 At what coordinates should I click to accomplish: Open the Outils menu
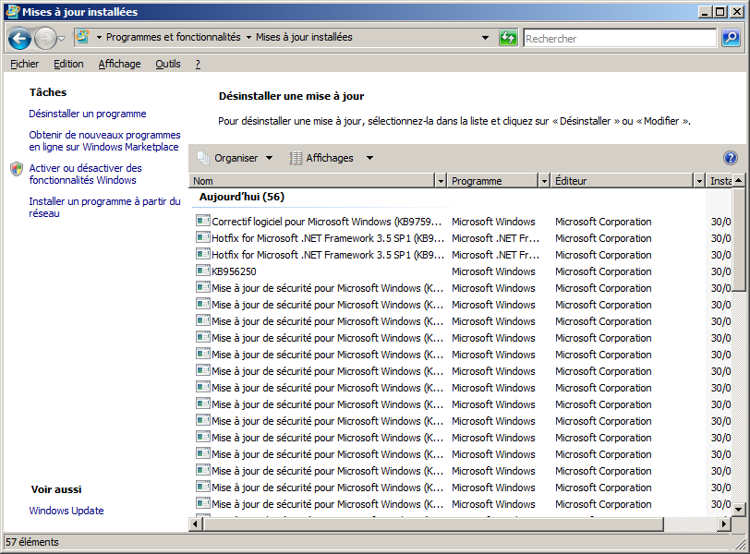pyautogui.click(x=167, y=64)
